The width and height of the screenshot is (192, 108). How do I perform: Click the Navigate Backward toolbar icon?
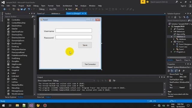[4, 9]
